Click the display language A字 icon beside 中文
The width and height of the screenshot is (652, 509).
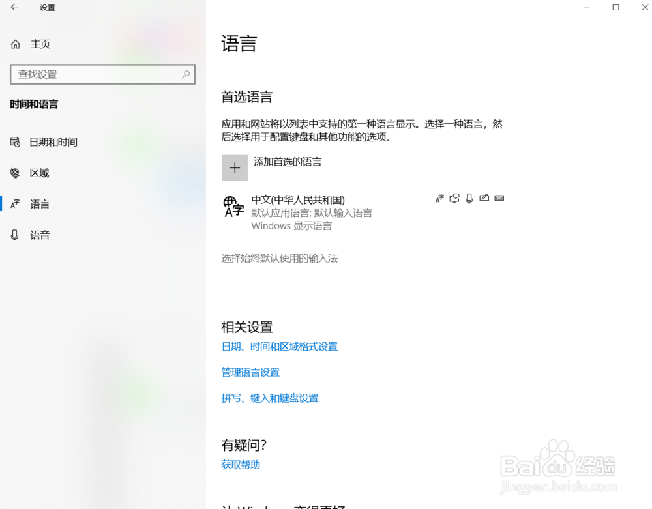[x=440, y=198]
